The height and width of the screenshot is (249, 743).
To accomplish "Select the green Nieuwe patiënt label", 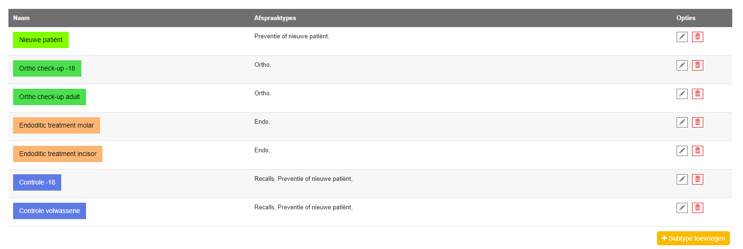I will tap(41, 40).
